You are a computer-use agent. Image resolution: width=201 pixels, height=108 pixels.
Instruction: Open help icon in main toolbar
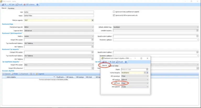click(x=37, y=4)
